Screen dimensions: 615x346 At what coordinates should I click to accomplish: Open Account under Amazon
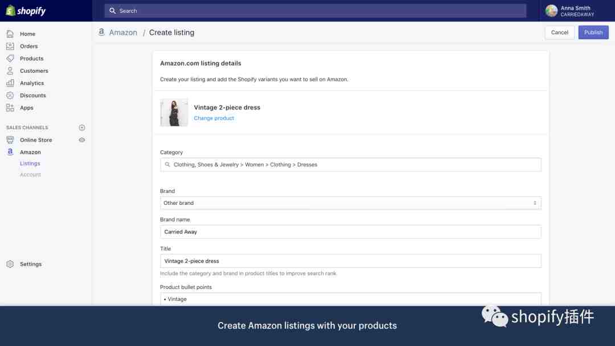pyautogui.click(x=30, y=175)
